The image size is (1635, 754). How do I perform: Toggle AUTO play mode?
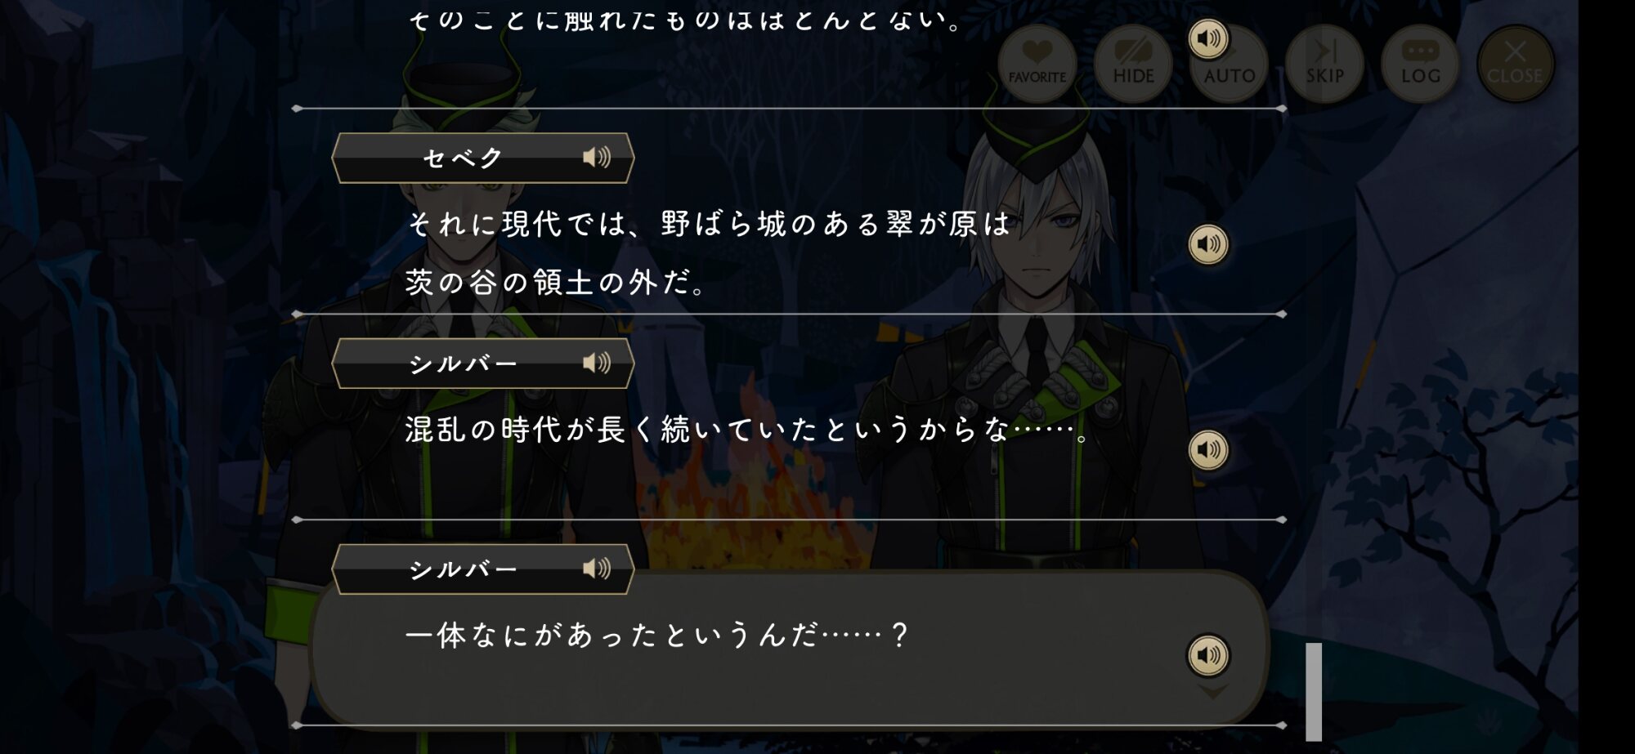point(1230,64)
